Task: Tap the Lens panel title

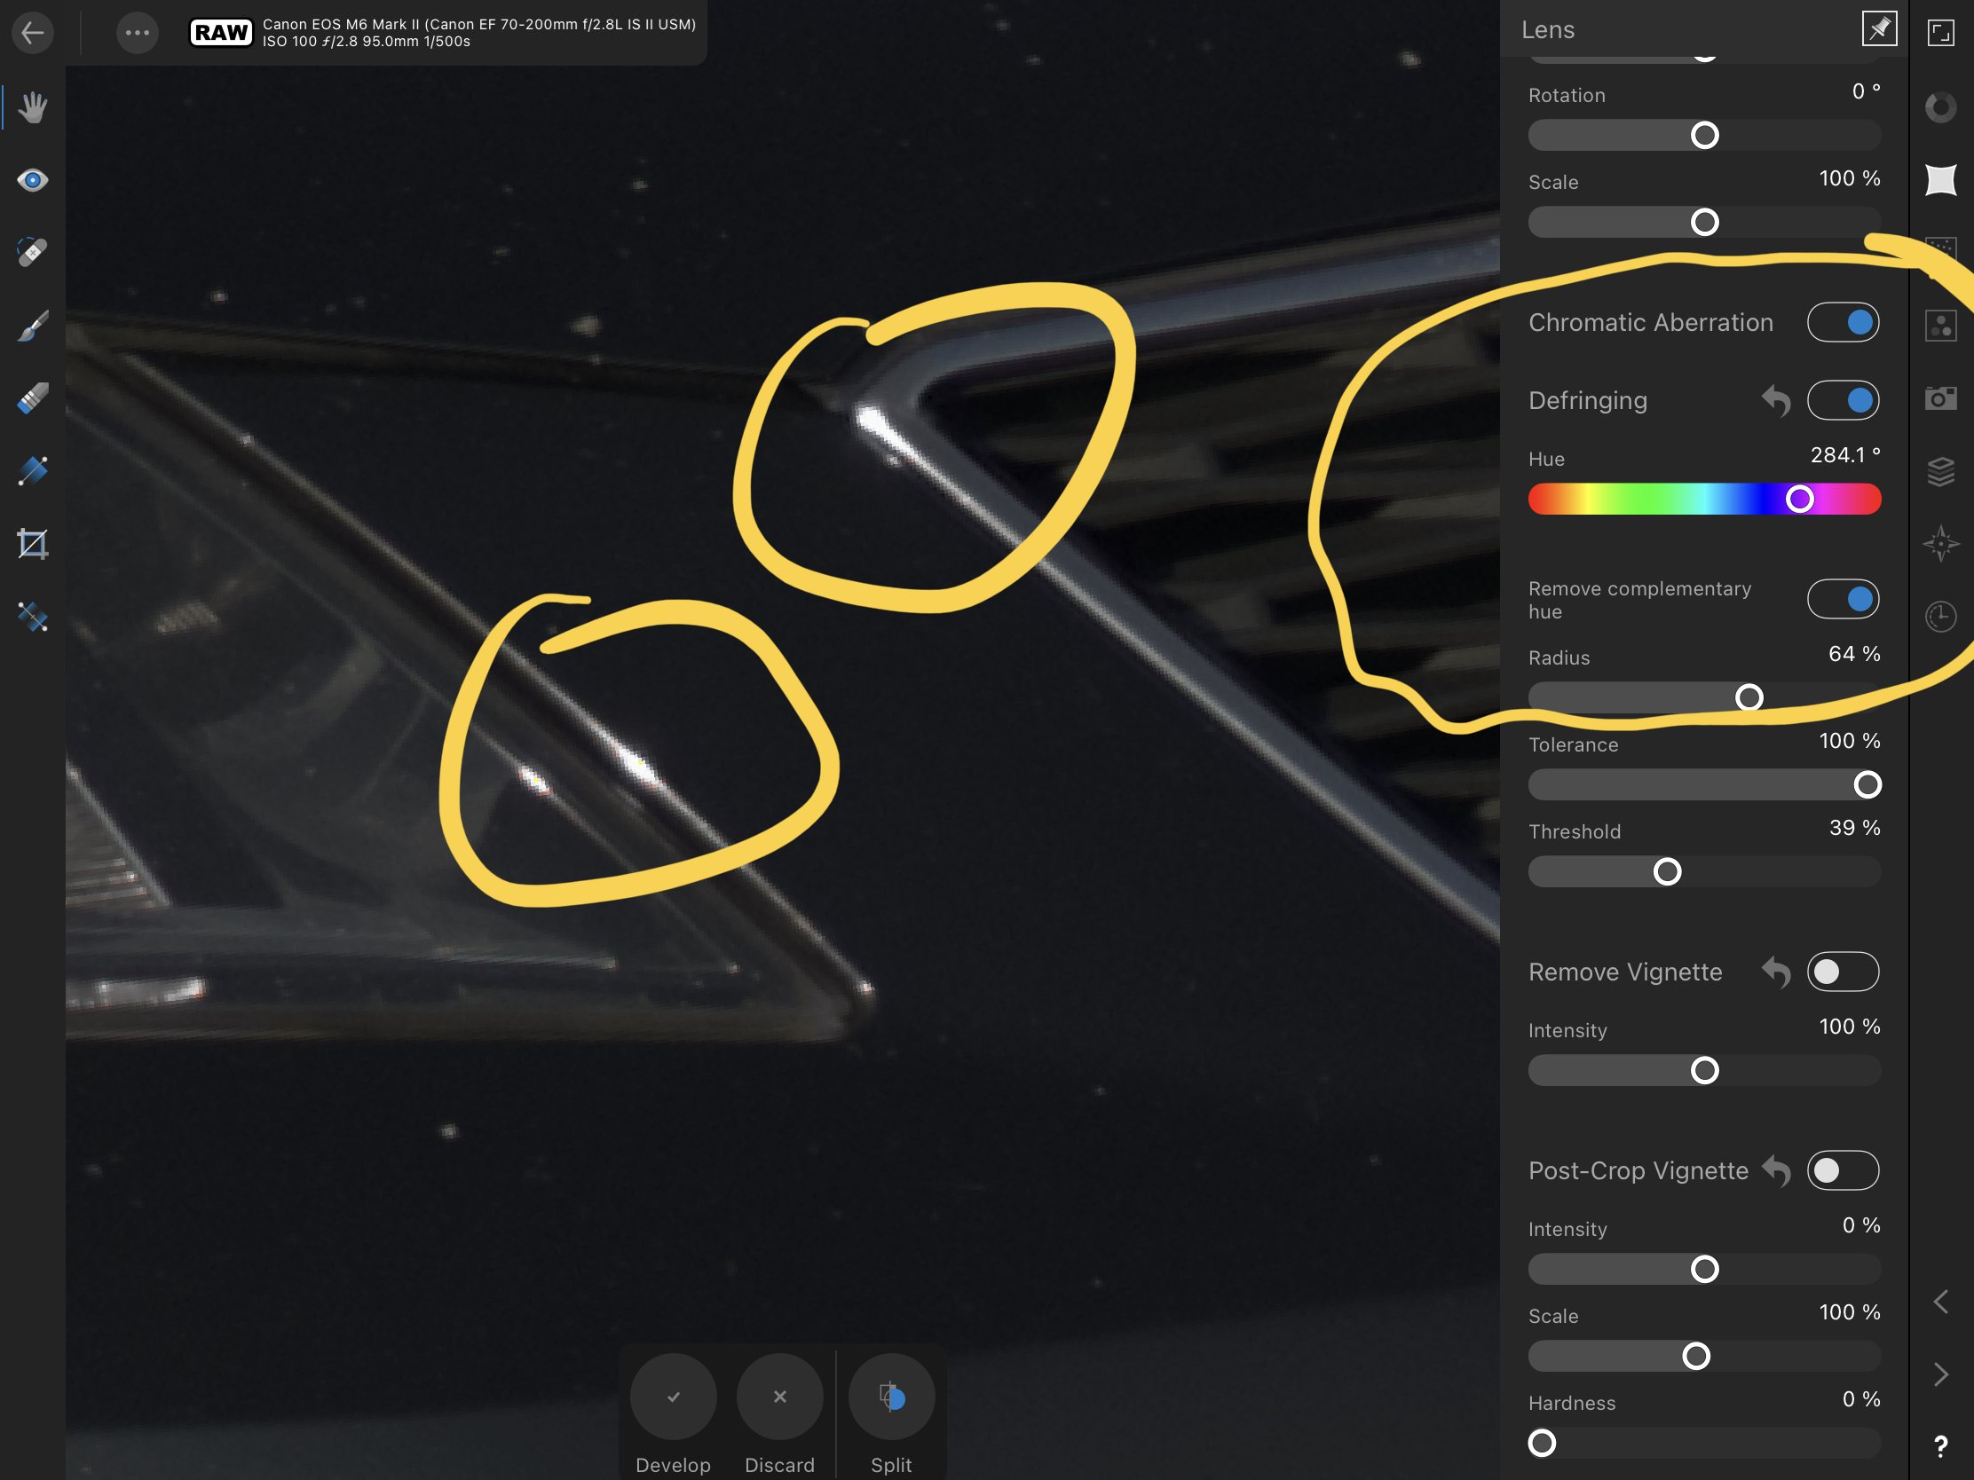Action: pyautogui.click(x=1548, y=30)
